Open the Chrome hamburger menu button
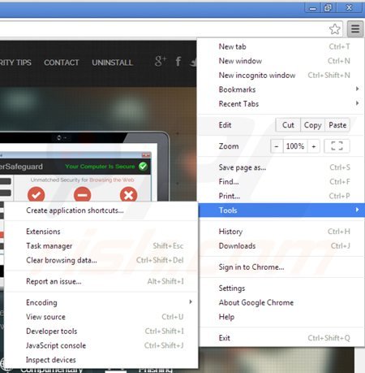This screenshot has width=365, height=373. click(355, 28)
